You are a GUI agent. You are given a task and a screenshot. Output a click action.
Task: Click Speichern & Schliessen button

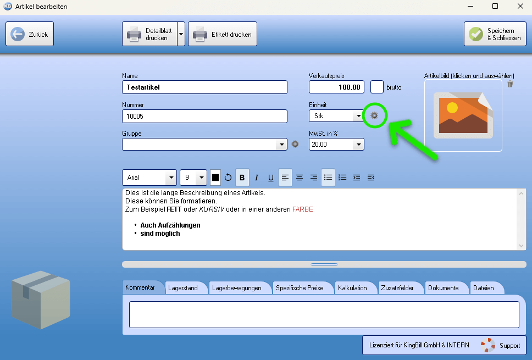click(495, 34)
